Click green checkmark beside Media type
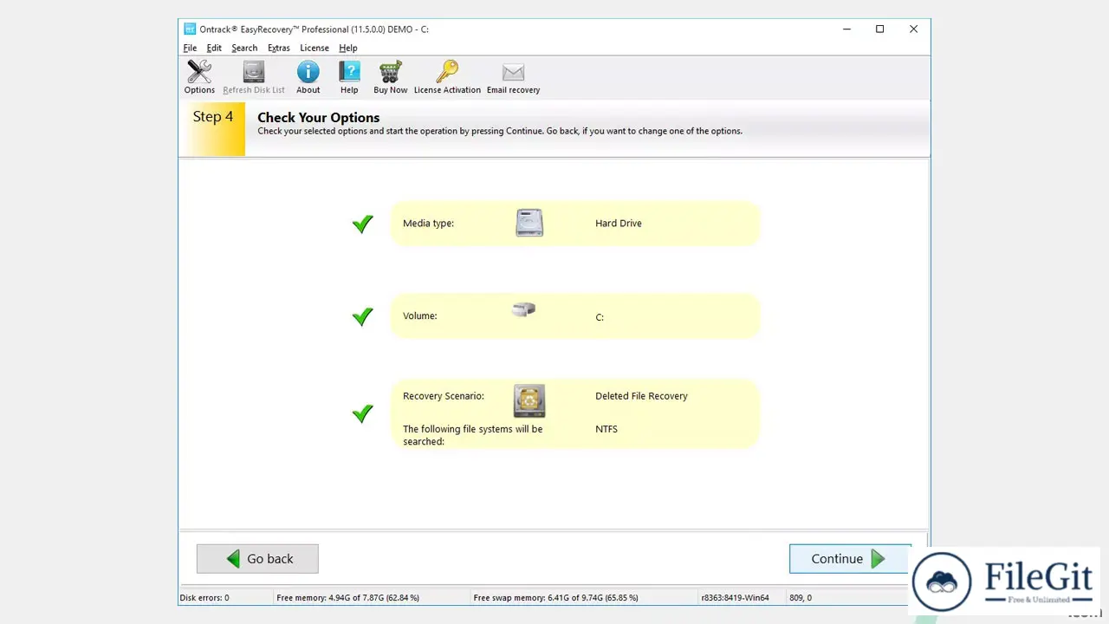Viewport: 1109px width, 624px height. tap(363, 224)
